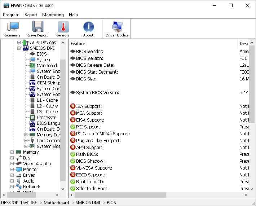Image resolution: width=256 pixels, height=206 pixels.
Task: Select the L2 - Cache icon
Action: [x=32, y=106]
